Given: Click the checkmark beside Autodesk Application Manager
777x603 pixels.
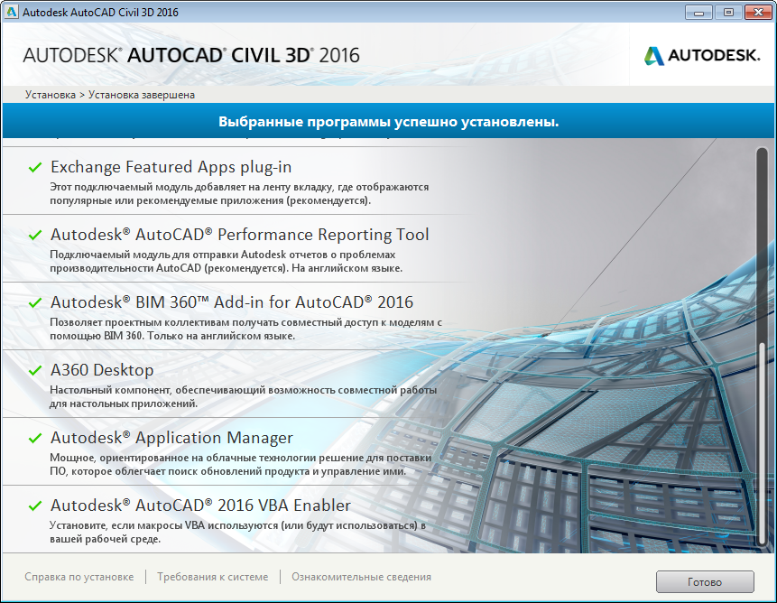Looking at the screenshot, I should click(35, 438).
